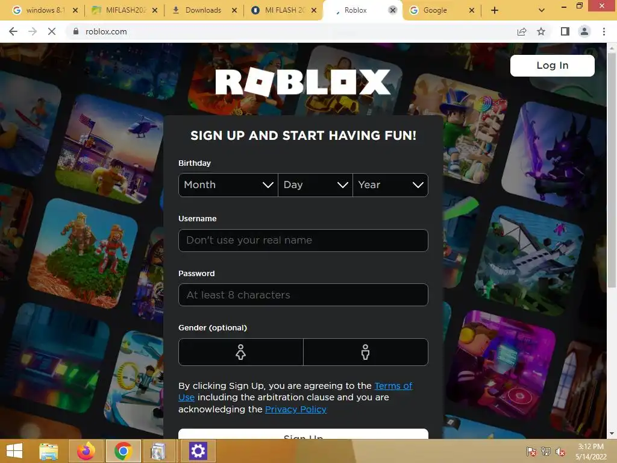Click the muted volume tray icon
The height and width of the screenshot is (463, 617).
(x=560, y=452)
